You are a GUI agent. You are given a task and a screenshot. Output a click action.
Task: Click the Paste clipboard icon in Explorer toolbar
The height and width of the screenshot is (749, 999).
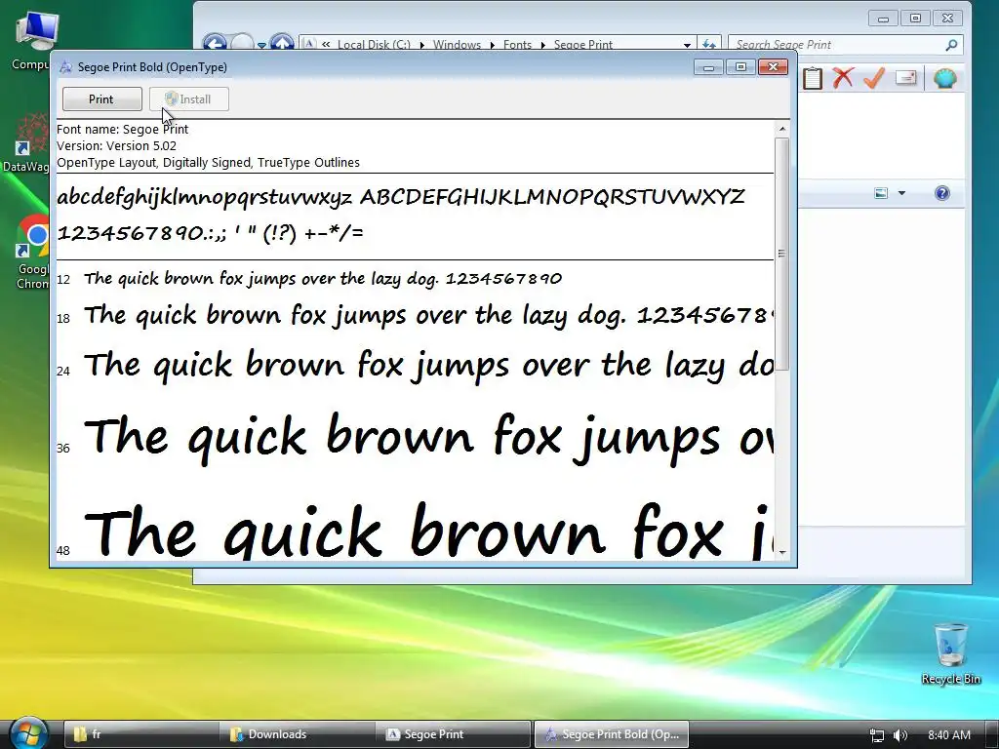point(813,78)
